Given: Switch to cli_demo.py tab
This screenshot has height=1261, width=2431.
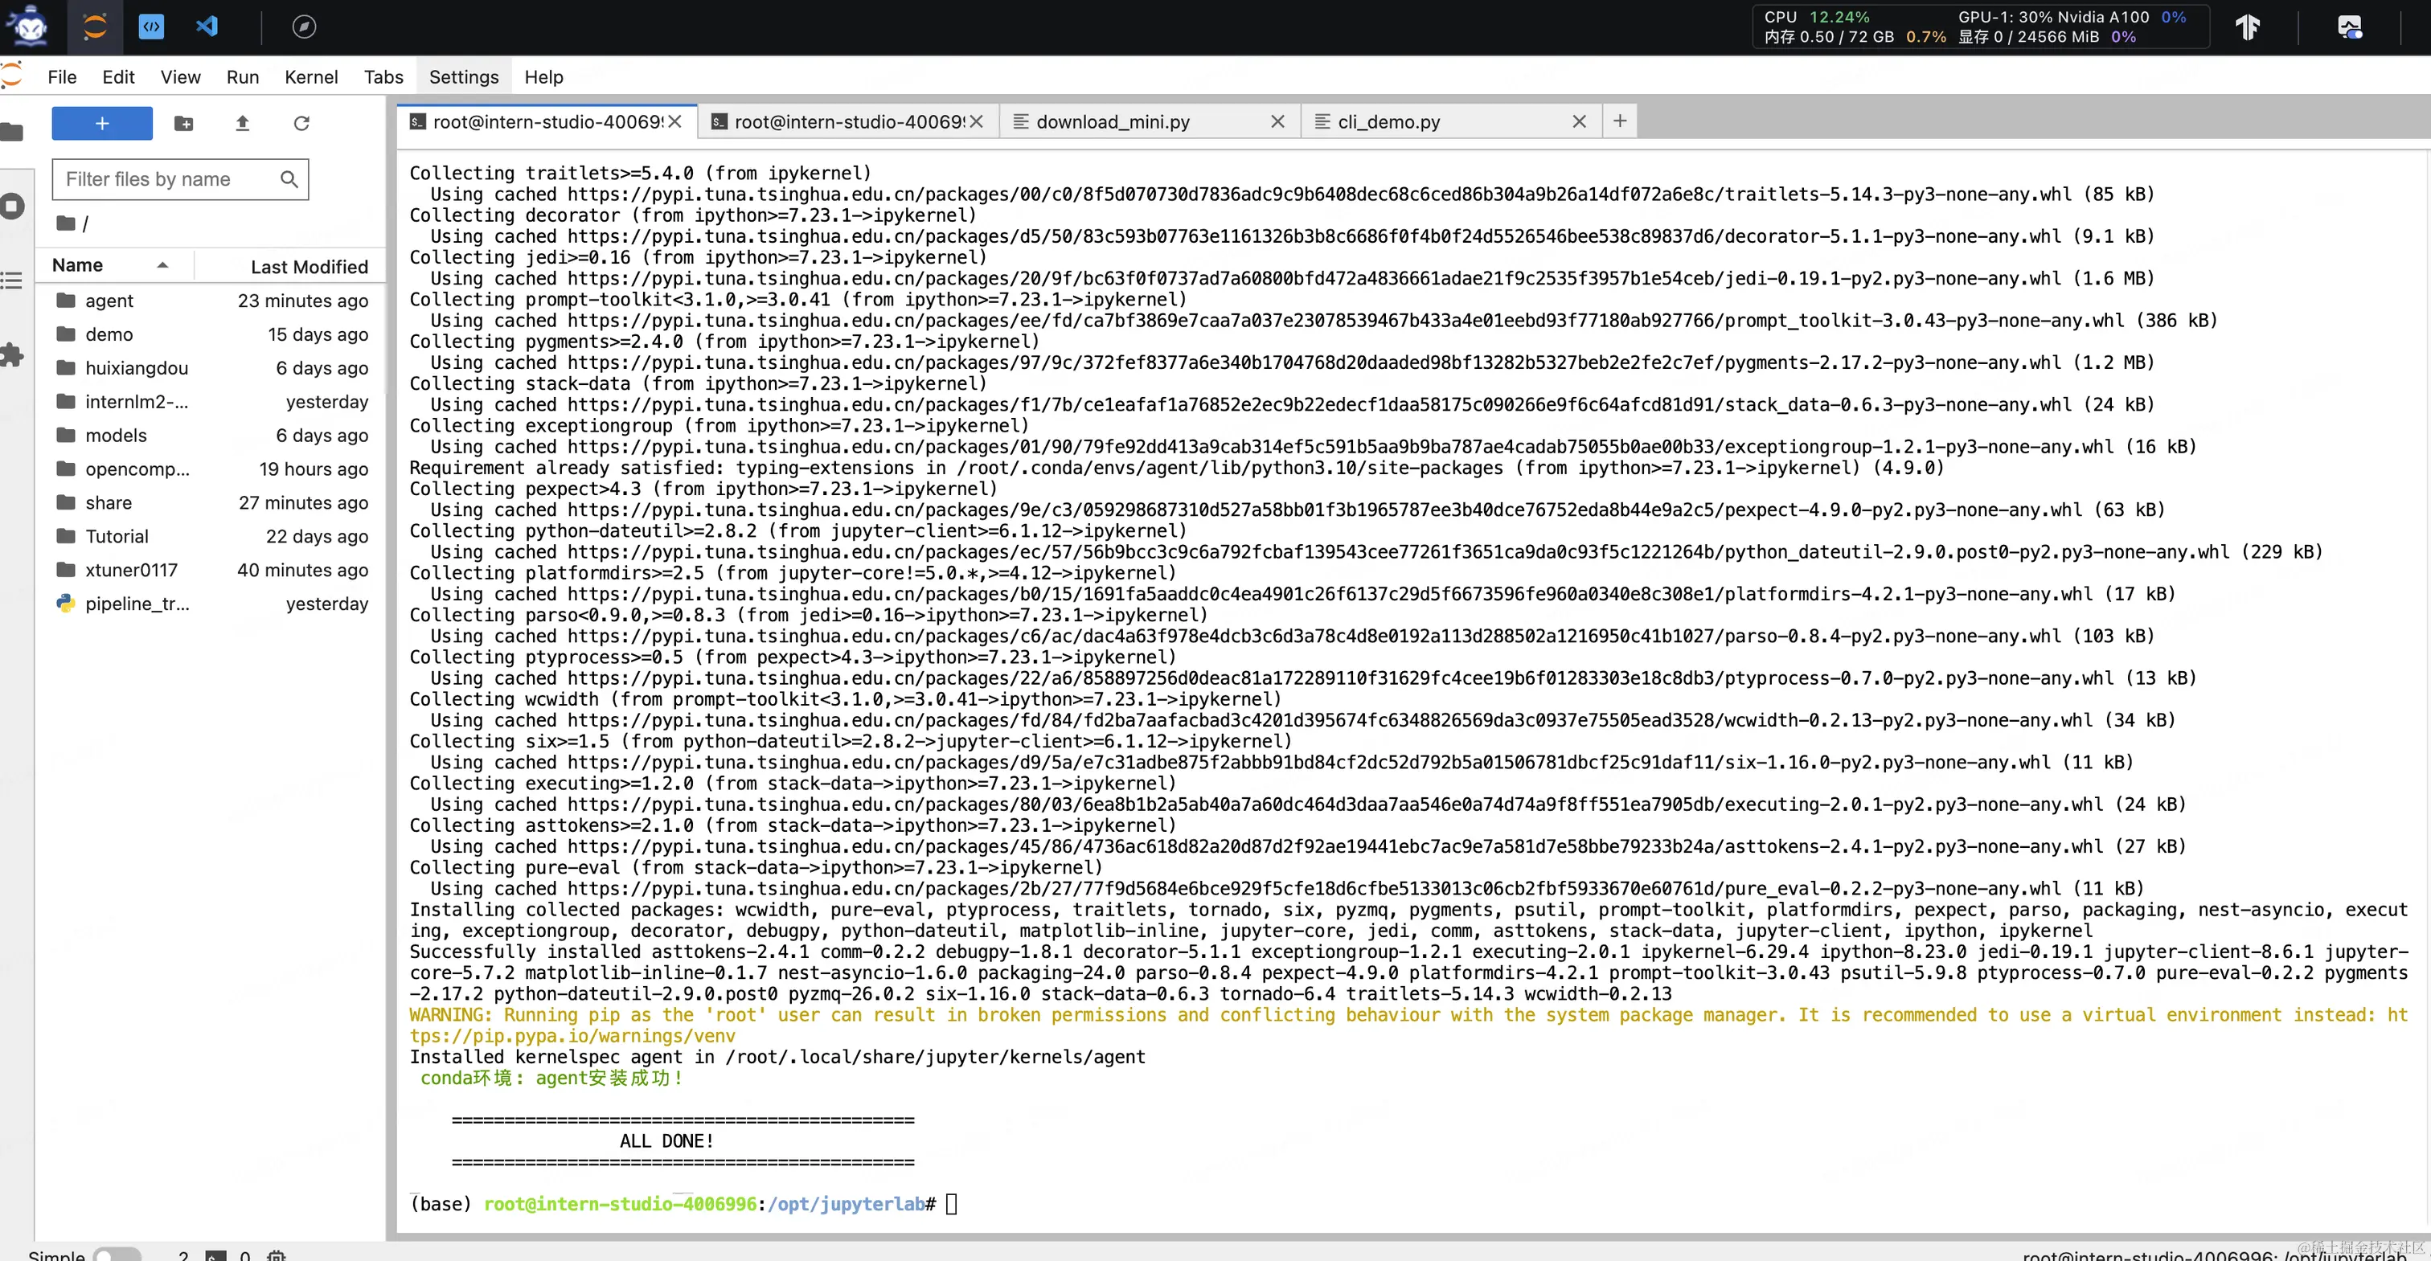Looking at the screenshot, I should tap(1388, 121).
